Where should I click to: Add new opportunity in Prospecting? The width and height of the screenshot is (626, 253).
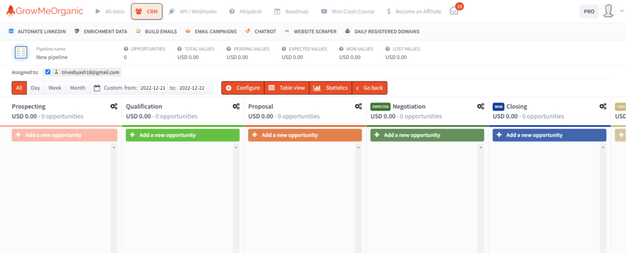coord(65,135)
